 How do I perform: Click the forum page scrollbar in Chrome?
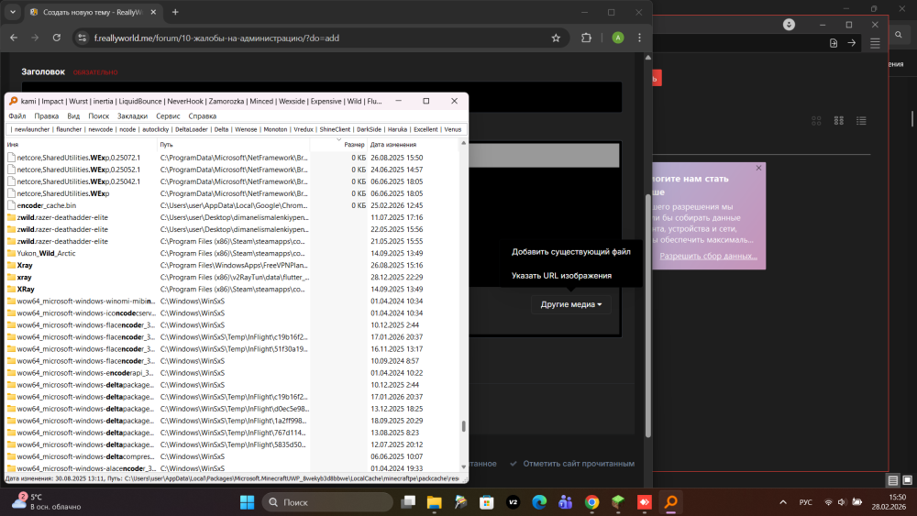click(648, 315)
